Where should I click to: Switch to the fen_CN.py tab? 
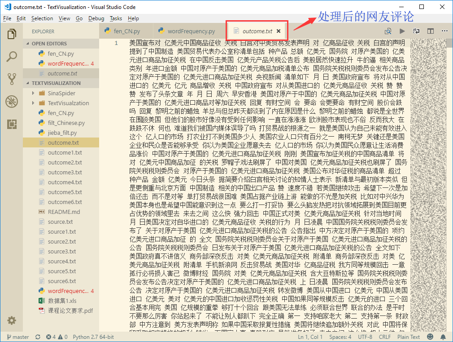coord(126,31)
